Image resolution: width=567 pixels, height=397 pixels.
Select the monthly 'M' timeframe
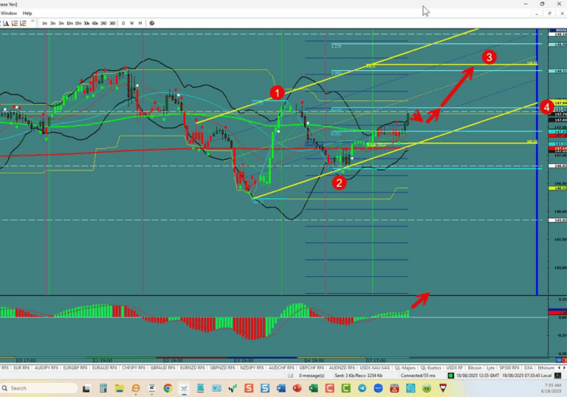(x=140, y=23)
